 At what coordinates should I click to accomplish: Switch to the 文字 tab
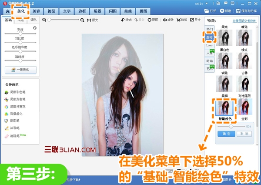click(x=67, y=11)
